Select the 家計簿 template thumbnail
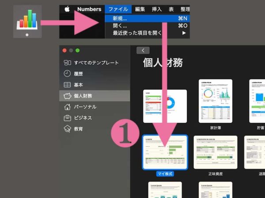Screen dimensions: 265x198 [x=216, y=101]
